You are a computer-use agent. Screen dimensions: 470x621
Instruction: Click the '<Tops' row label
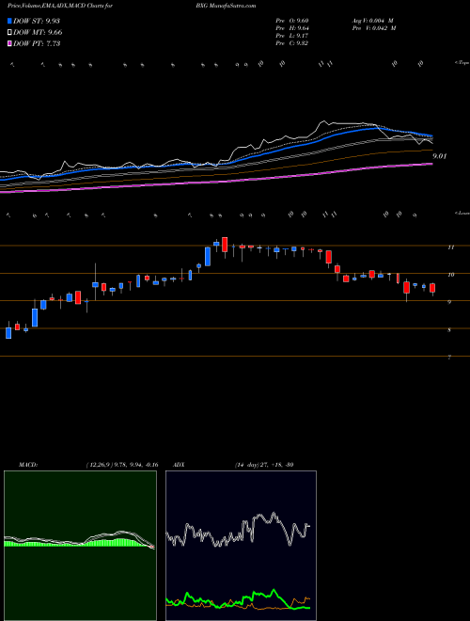pos(462,63)
